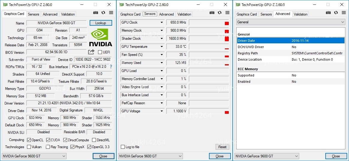Open the Memory Used sensor dropdown
This screenshot has height=161, width=349.
(162, 63)
